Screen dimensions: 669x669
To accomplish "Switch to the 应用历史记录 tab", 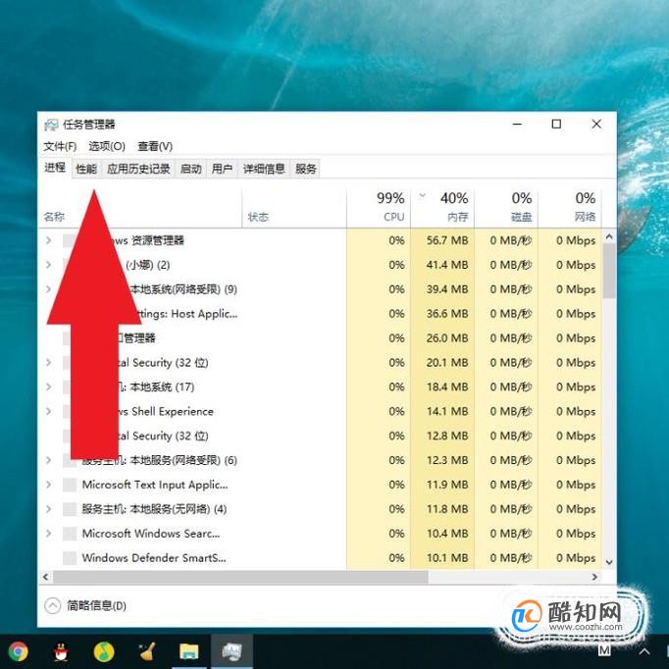I will pos(138,169).
